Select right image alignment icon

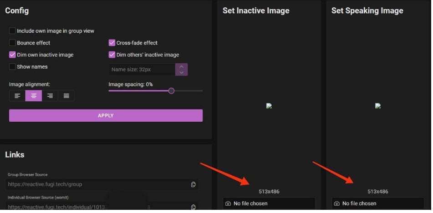[50, 96]
